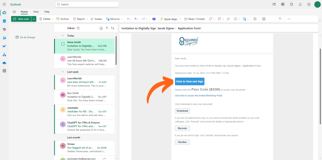Open the JobAdder for BD email
The height and width of the screenshot is (160, 322).
(84, 112)
